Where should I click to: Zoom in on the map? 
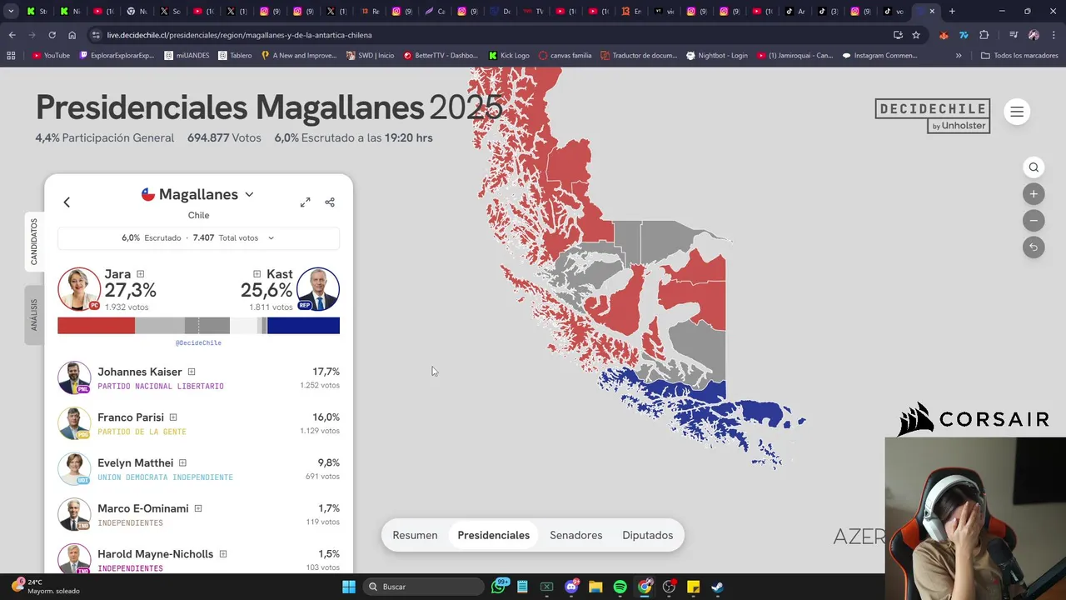click(x=1034, y=194)
